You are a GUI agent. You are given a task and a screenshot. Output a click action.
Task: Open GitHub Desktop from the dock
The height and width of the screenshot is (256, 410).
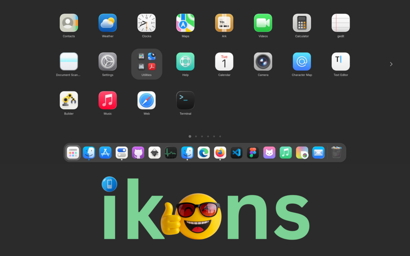click(138, 152)
